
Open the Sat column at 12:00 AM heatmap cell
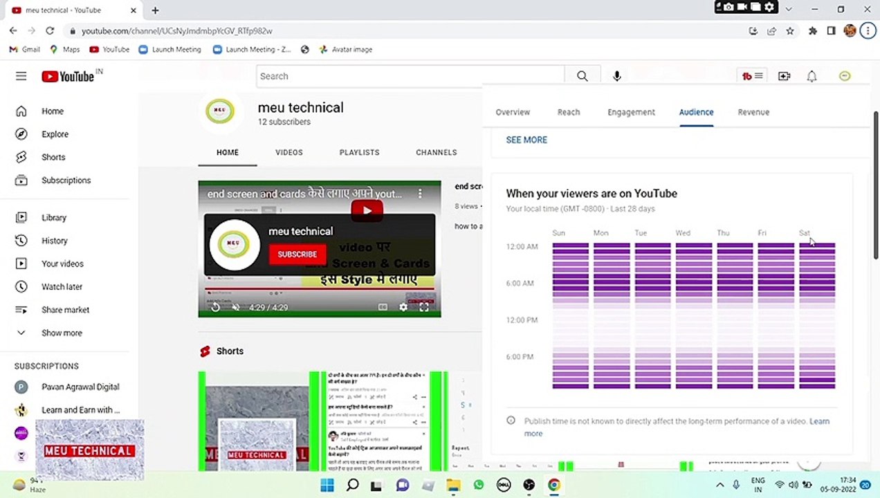817,246
